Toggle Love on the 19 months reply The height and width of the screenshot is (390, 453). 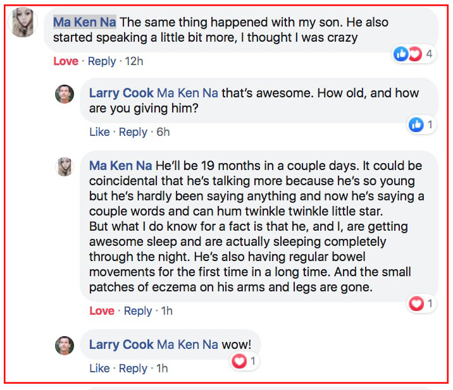click(x=102, y=311)
